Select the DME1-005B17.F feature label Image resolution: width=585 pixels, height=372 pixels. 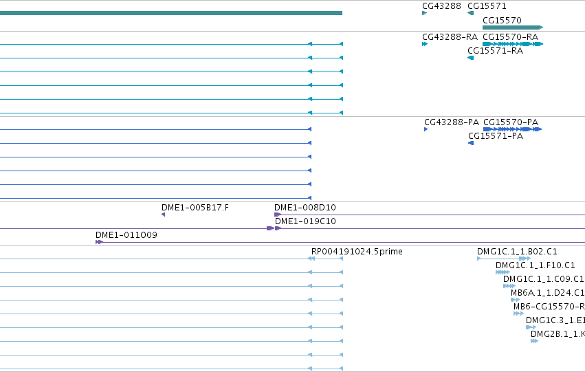[195, 208]
